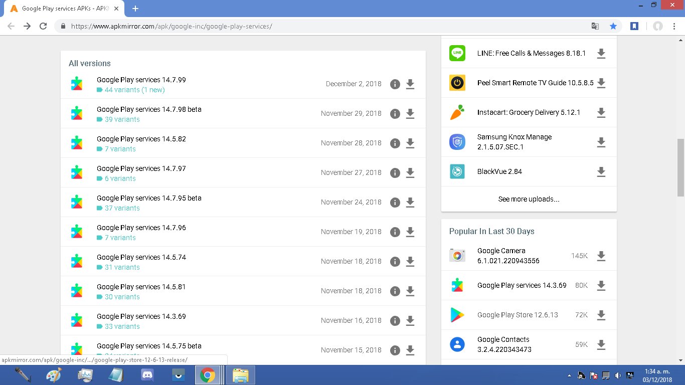Reload the APKMirror page
Screen dimensions: 685x385
point(43,26)
